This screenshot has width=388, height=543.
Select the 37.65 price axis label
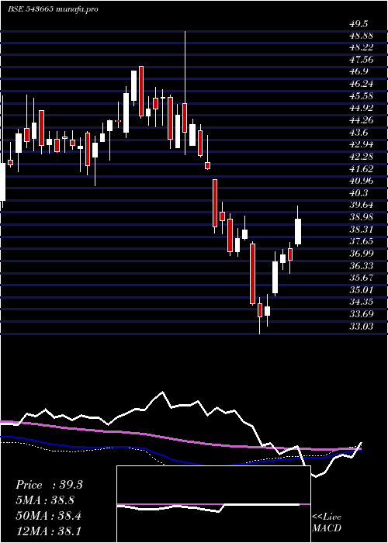coord(362,241)
